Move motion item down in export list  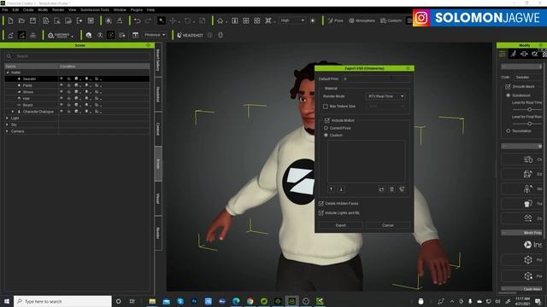coord(341,189)
